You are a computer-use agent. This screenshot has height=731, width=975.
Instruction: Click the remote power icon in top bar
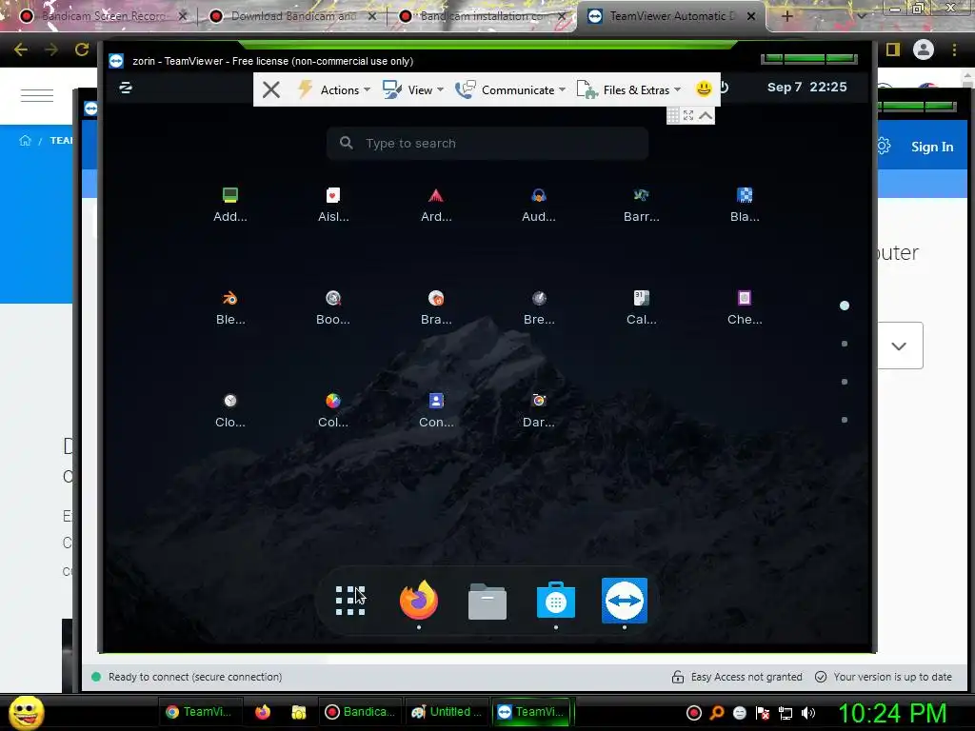[725, 87]
